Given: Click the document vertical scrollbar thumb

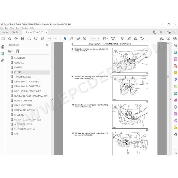Looking at the screenshot, I should pyautogui.click(x=168, y=77).
